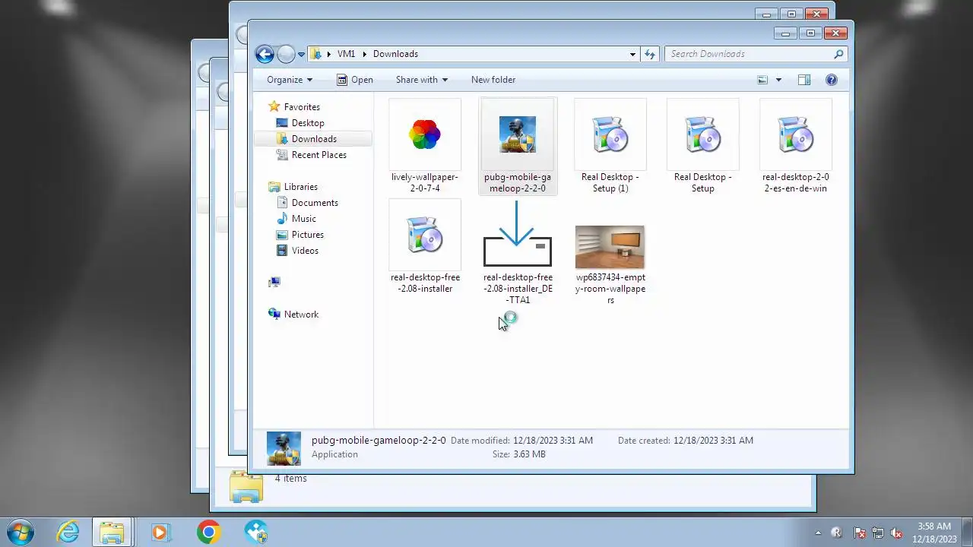The width and height of the screenshot is (973, 547).
Task: Open Windows Media Player from taskbar
Action: pos(160,532)
